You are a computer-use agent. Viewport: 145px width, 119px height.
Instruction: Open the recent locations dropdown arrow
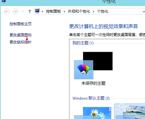23,11
